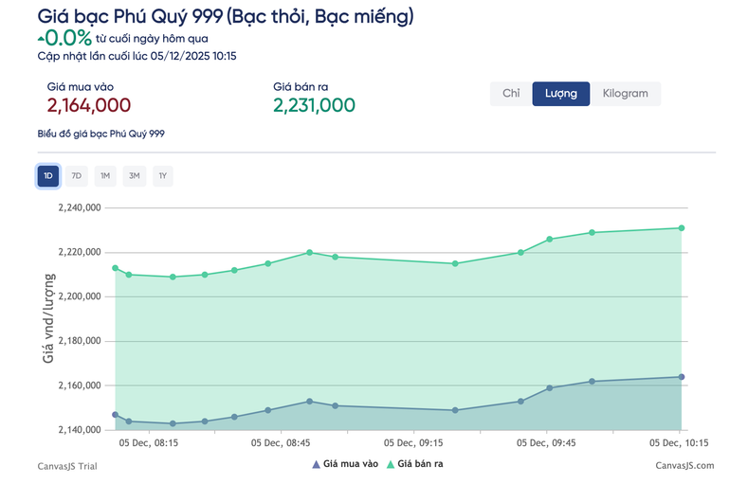The height and width of the screenshot is (484, 730).
Task: Click the last sell-price data point at 10:15
Action: pyautogui.click(x=682, y=227)
